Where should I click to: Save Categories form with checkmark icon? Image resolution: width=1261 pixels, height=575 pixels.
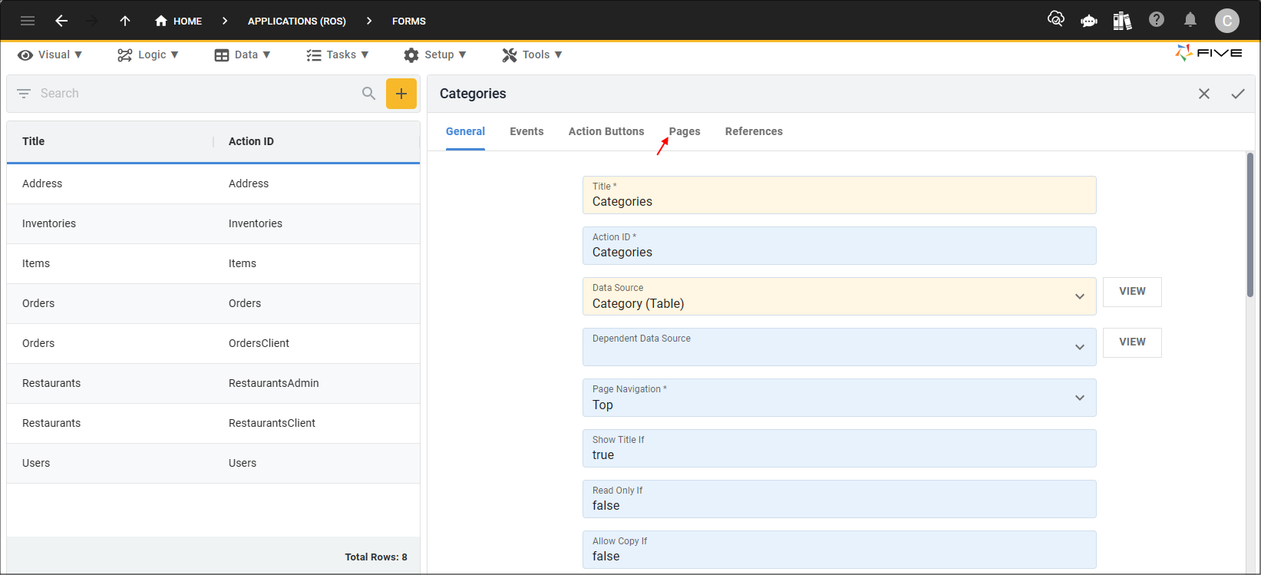click(1238, 94)
